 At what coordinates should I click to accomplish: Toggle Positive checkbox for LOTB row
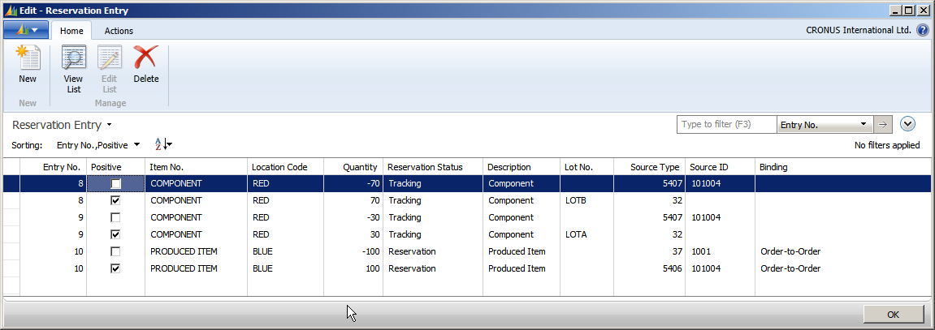115,200
